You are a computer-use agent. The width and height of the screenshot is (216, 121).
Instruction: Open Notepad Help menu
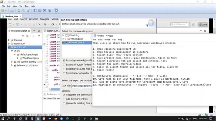(120, 40)
